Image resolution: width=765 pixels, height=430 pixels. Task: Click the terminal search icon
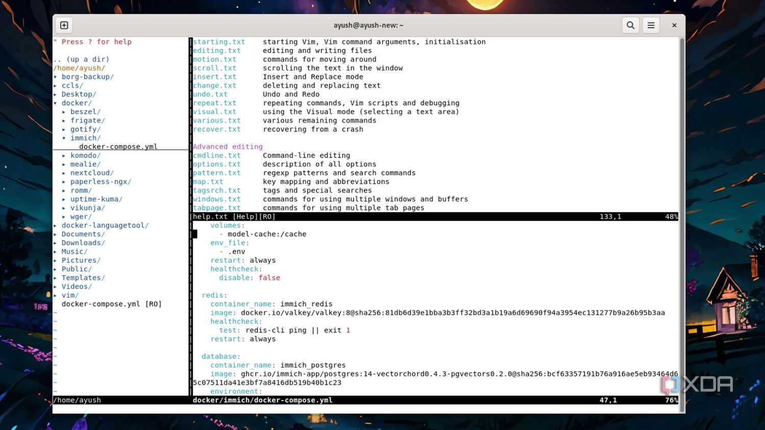click(630, 25)
